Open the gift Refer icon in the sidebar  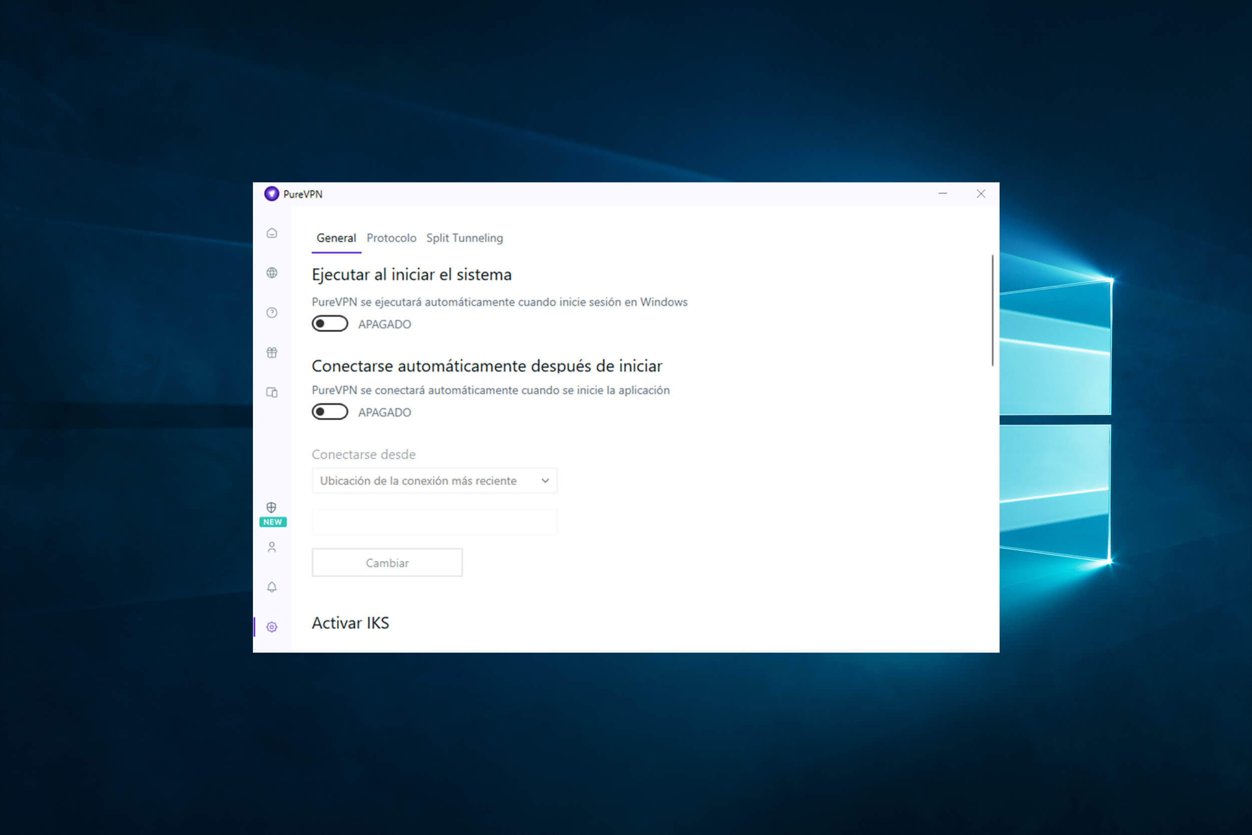[271, 353]
